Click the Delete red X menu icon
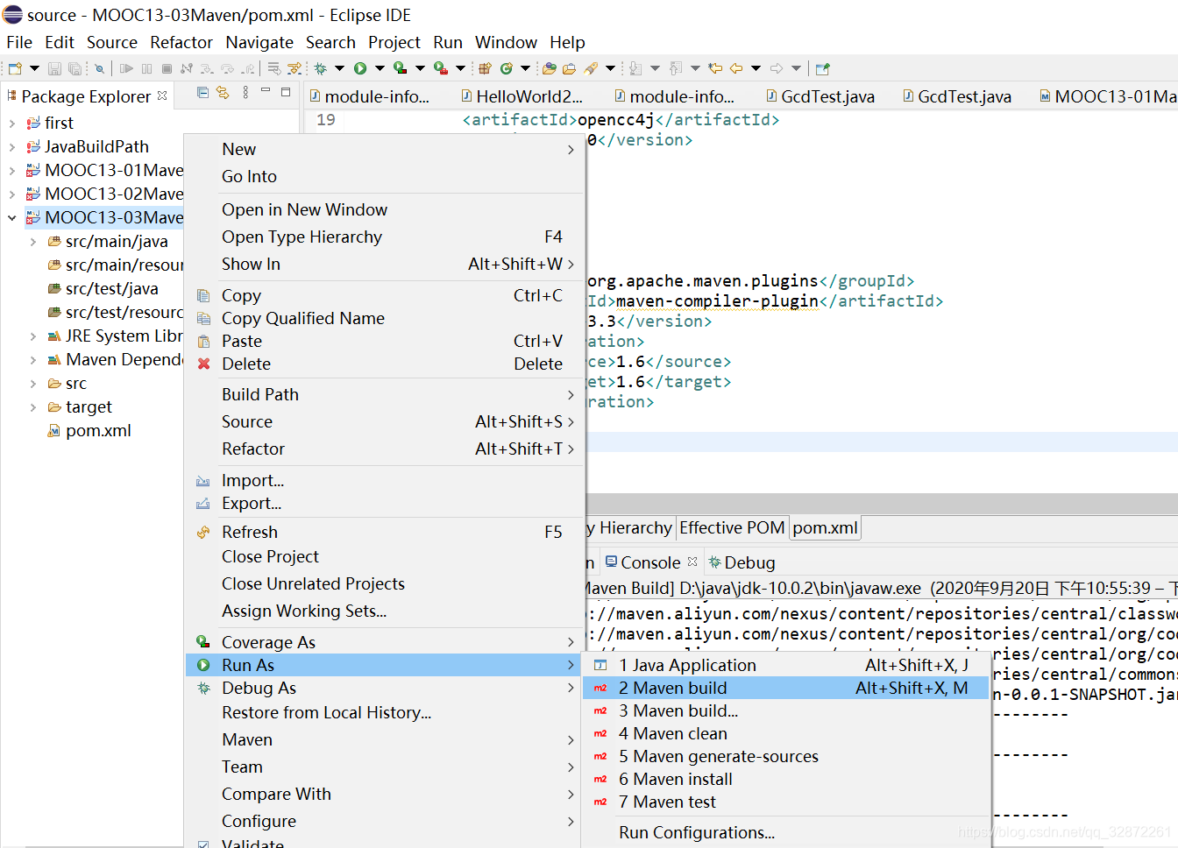The width and height of the screenshot is (1178, 848). [203, 364]
